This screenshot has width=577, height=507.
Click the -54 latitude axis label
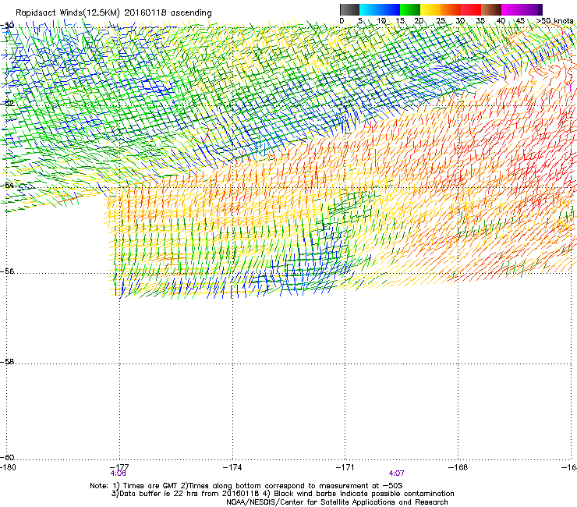click(7, 185)
